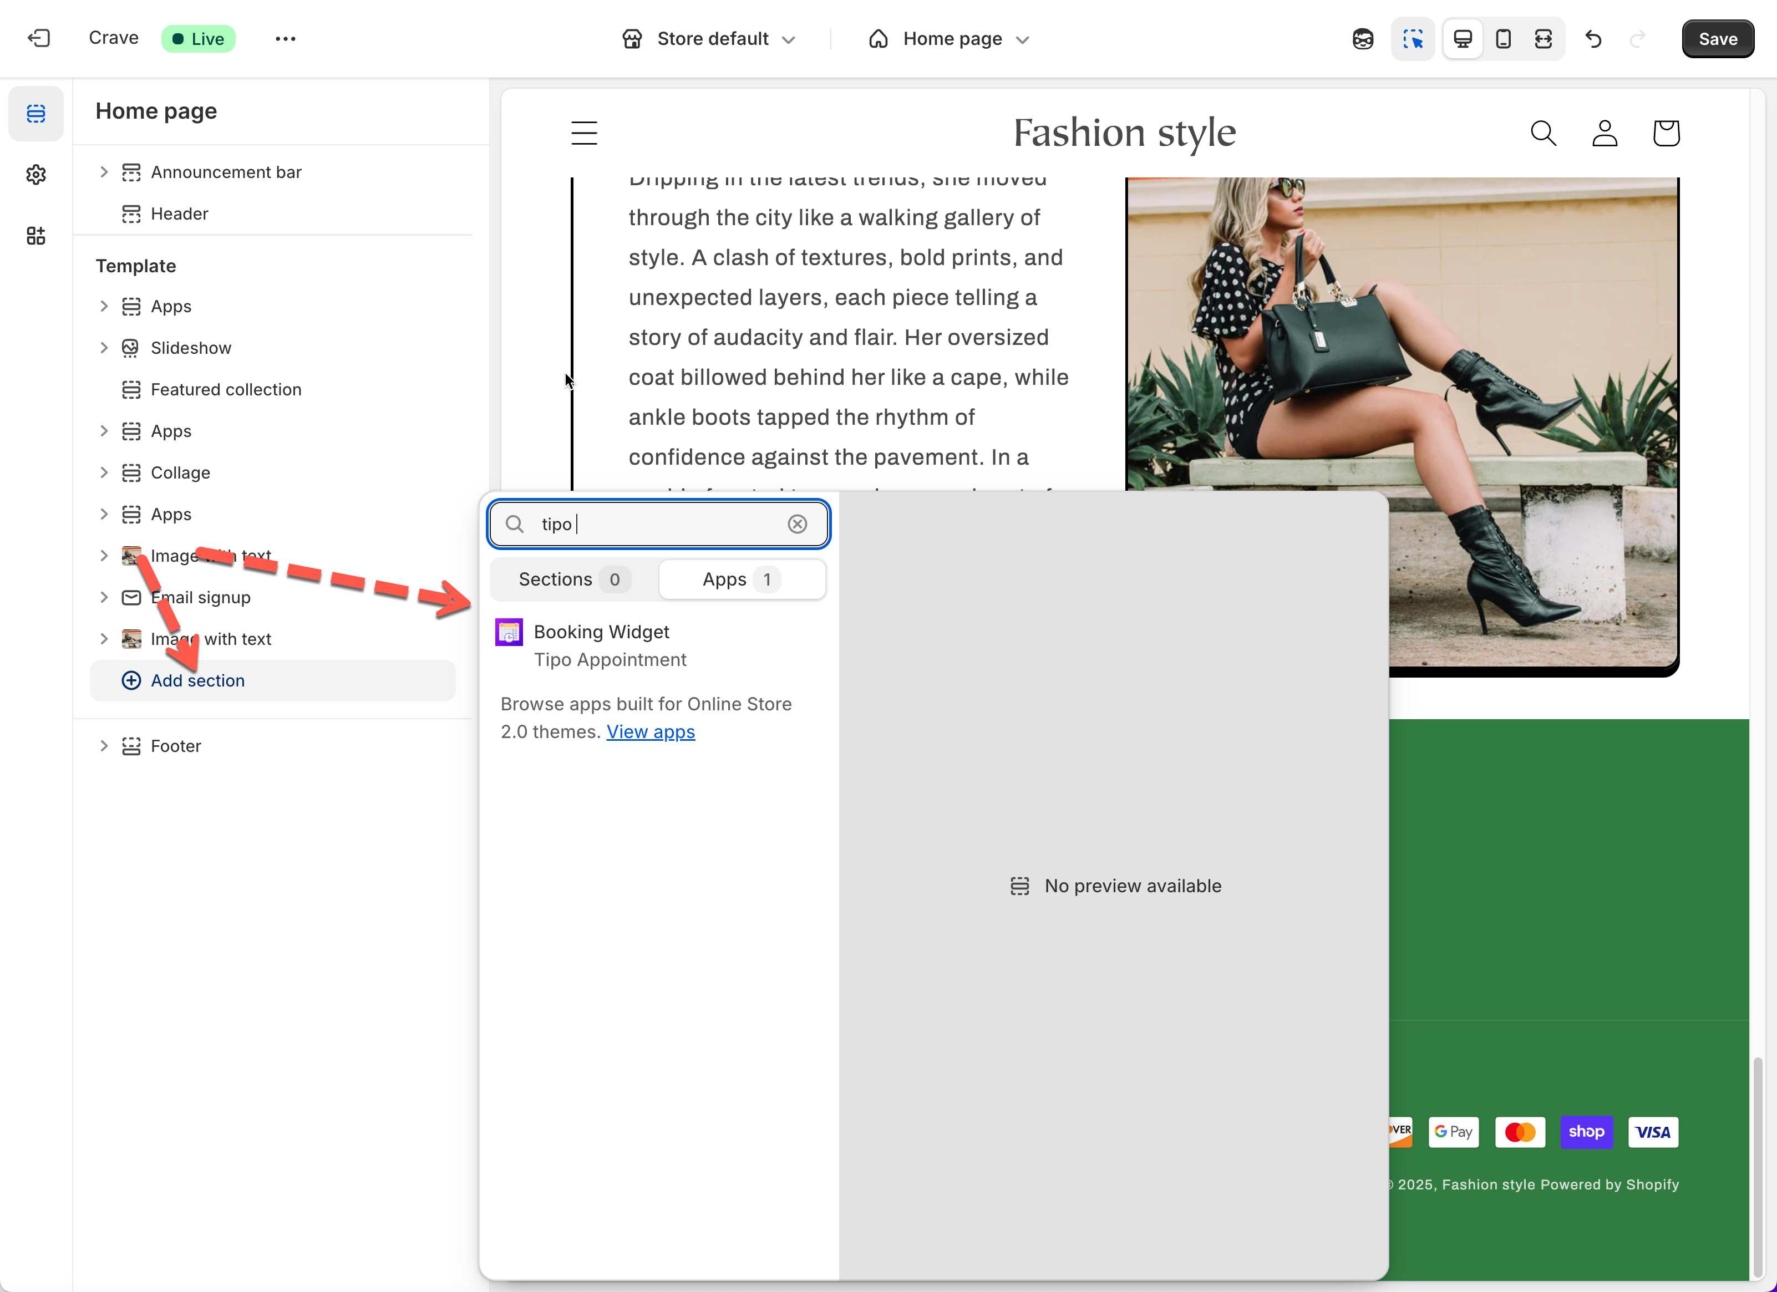This screenshot has height=1292, width=1777.
Task: Open the shopping cart icon
Action: [1666, 133]
